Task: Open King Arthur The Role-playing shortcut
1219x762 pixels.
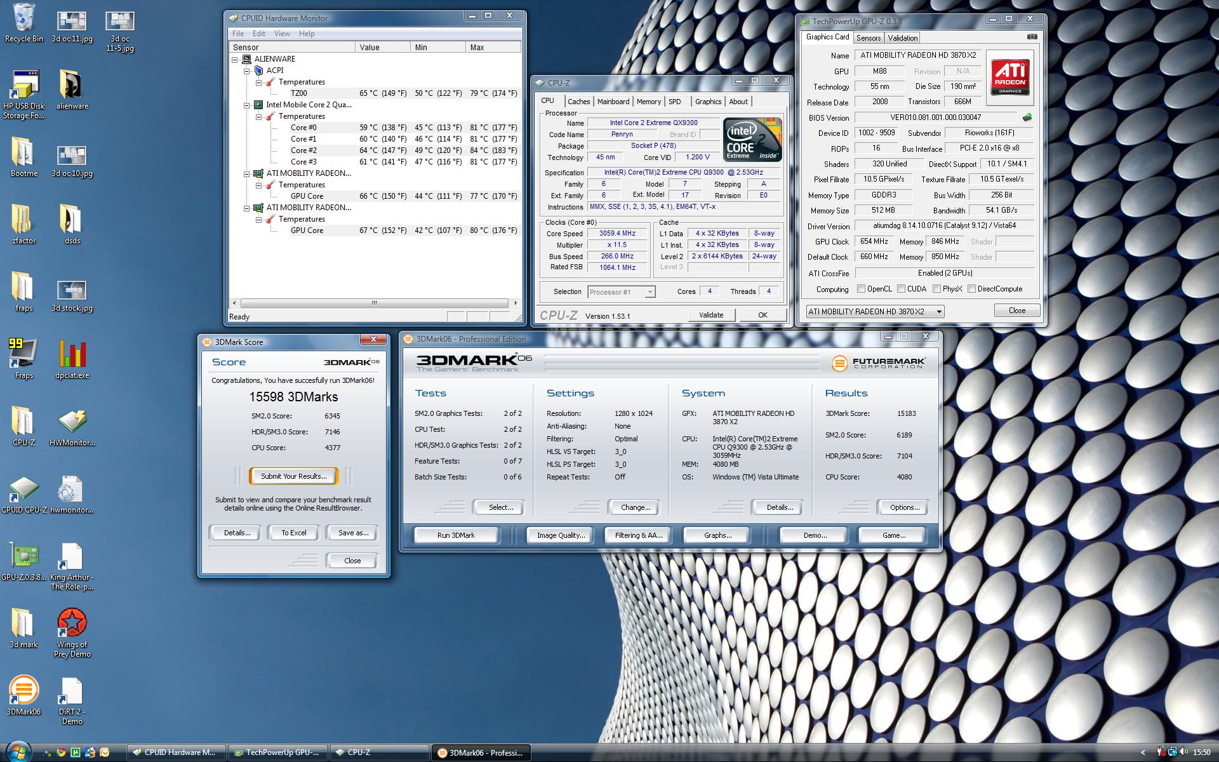Action: click(x=72, y=566)
